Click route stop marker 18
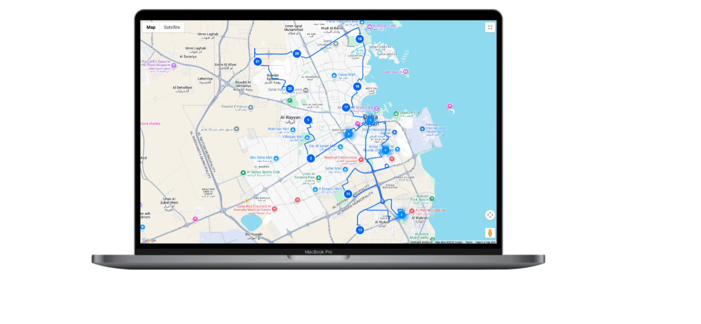 (x=357, y=86)
